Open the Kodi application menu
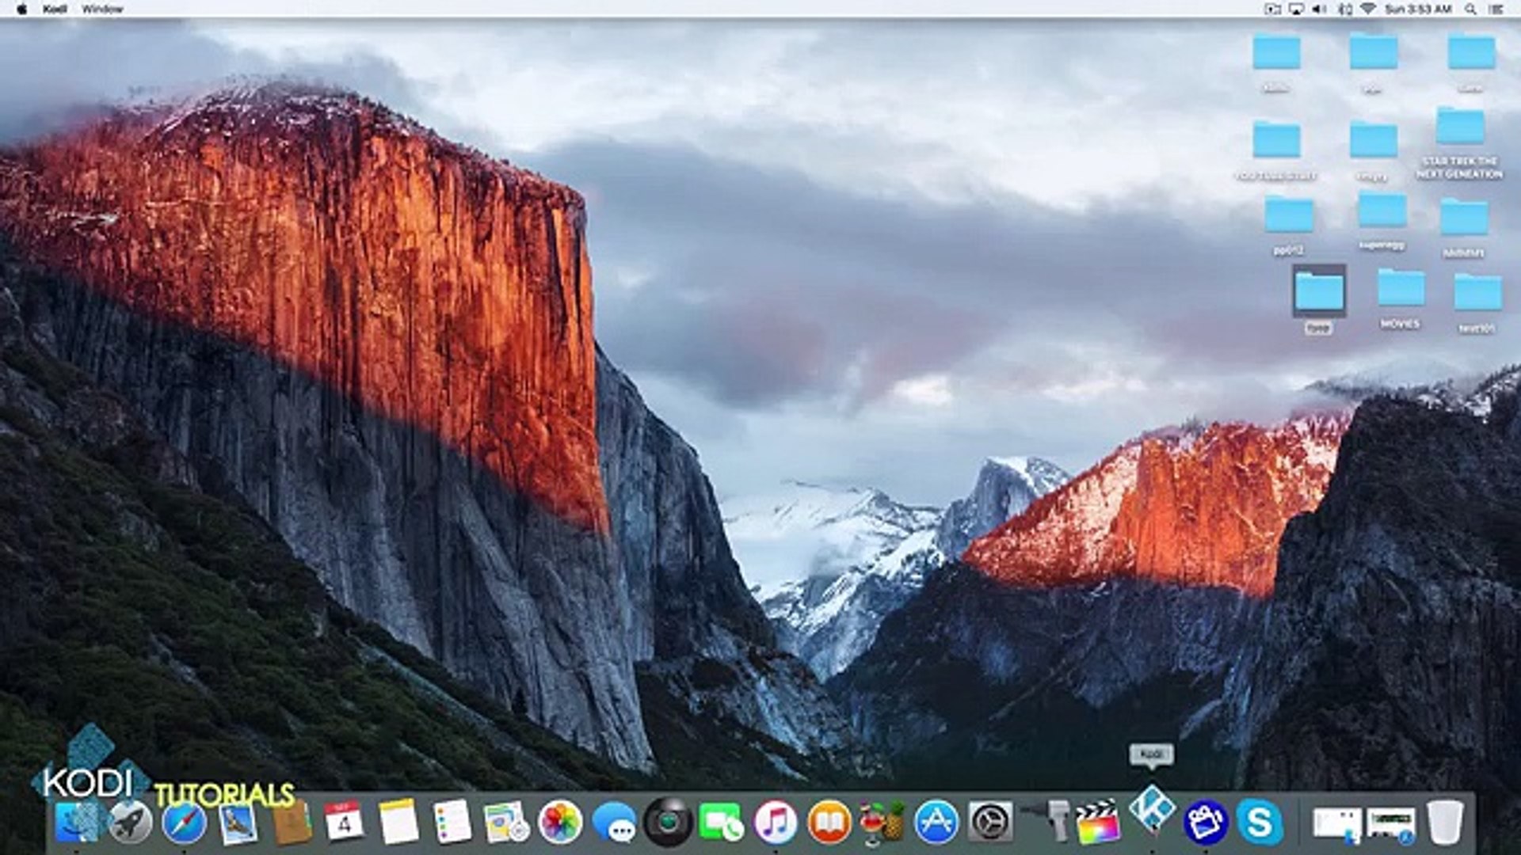The image size is (1521, 855). click(55, 9)
